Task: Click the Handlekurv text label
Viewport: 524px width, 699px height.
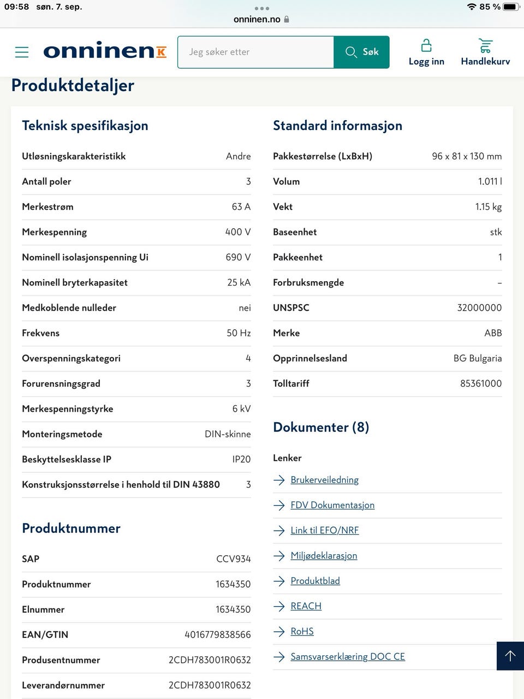Action: 485,61
